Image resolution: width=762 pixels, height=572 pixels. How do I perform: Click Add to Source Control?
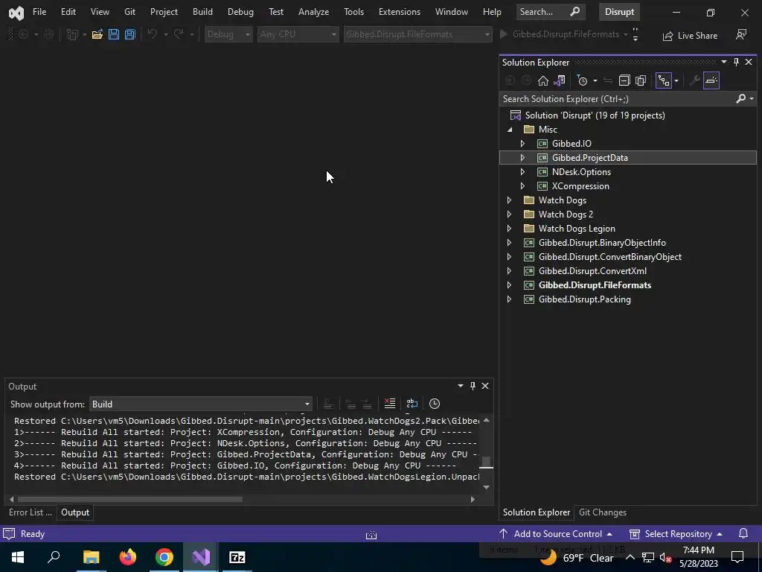click(x=555, y=533)
